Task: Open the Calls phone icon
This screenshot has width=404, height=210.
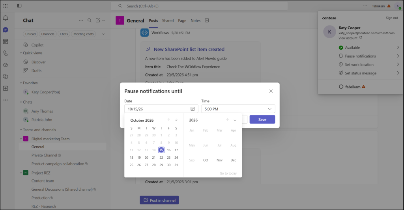Action: pos(6,53)
